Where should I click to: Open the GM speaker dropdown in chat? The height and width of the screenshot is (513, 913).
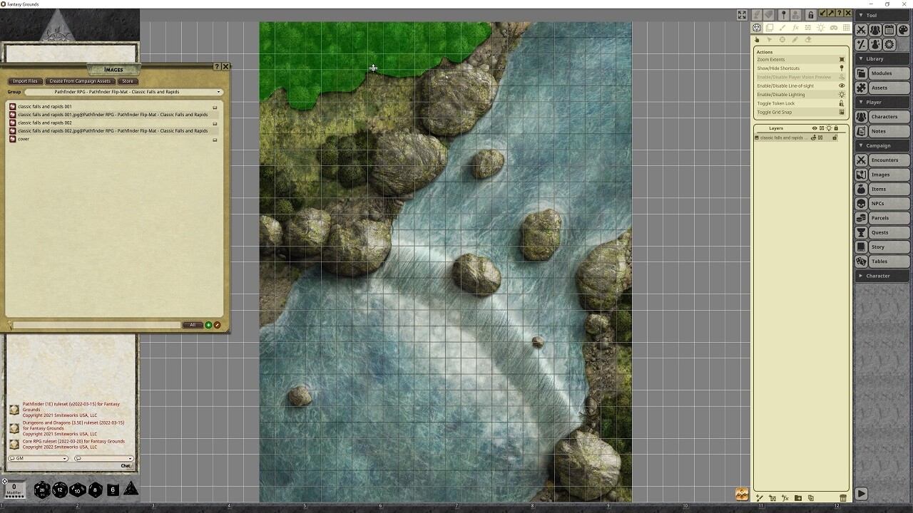[x=39, y=459]
